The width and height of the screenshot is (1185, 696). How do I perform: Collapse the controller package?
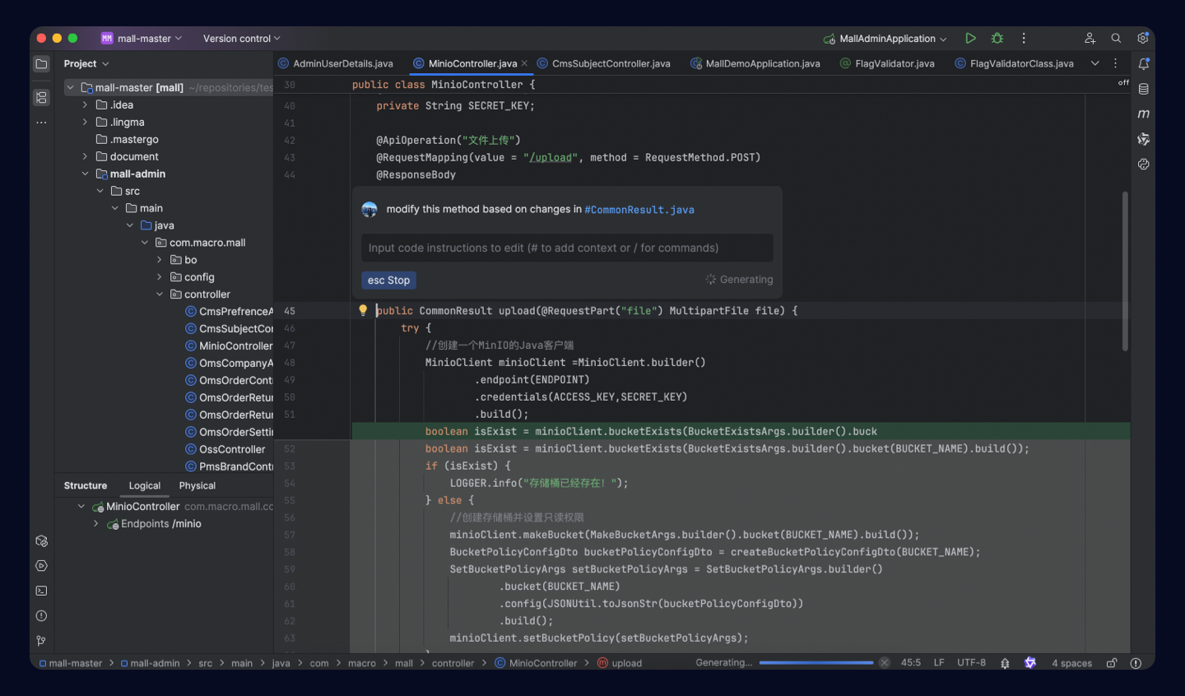(x=160, y=295)
